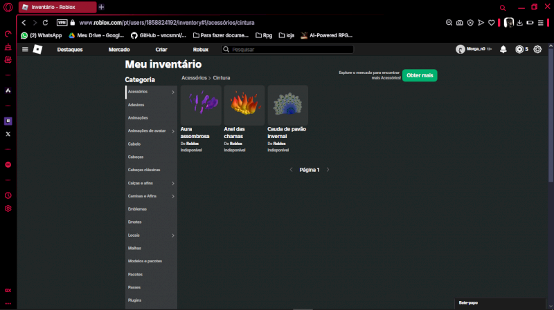Click the green Obter mais button
The image size is (554, 310).
pos(420,75)
